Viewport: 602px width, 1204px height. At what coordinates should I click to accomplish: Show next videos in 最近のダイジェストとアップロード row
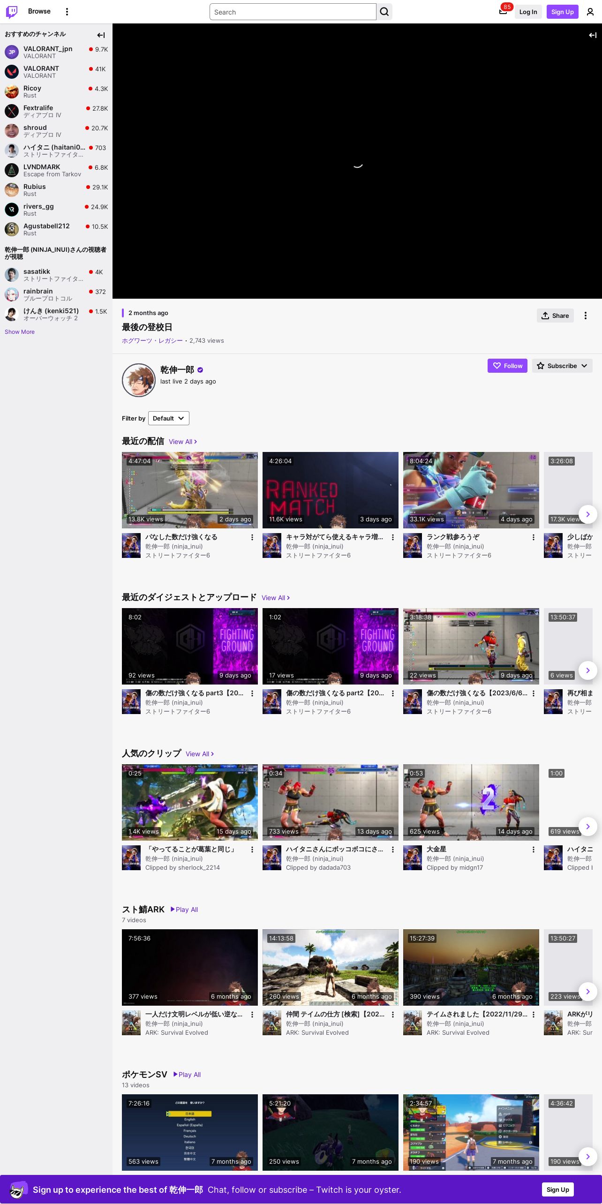click(x=588, y=670)
